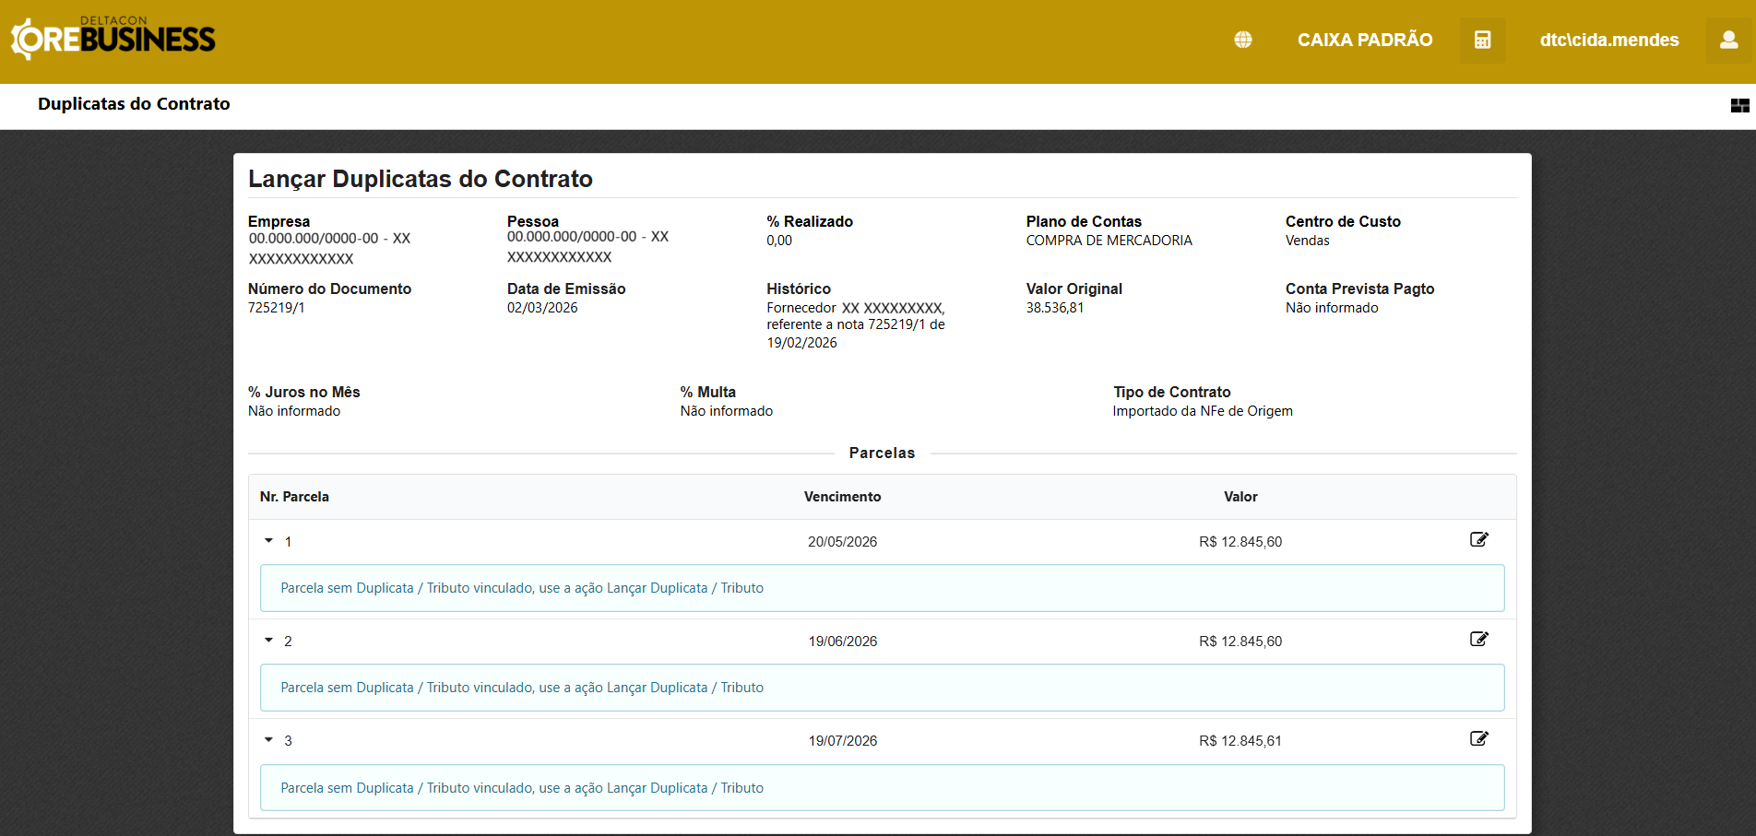Select the 20/05/2026 vencimento cell
The height and width of the screenshot is (836, 1756).
[x=842, y=542]
